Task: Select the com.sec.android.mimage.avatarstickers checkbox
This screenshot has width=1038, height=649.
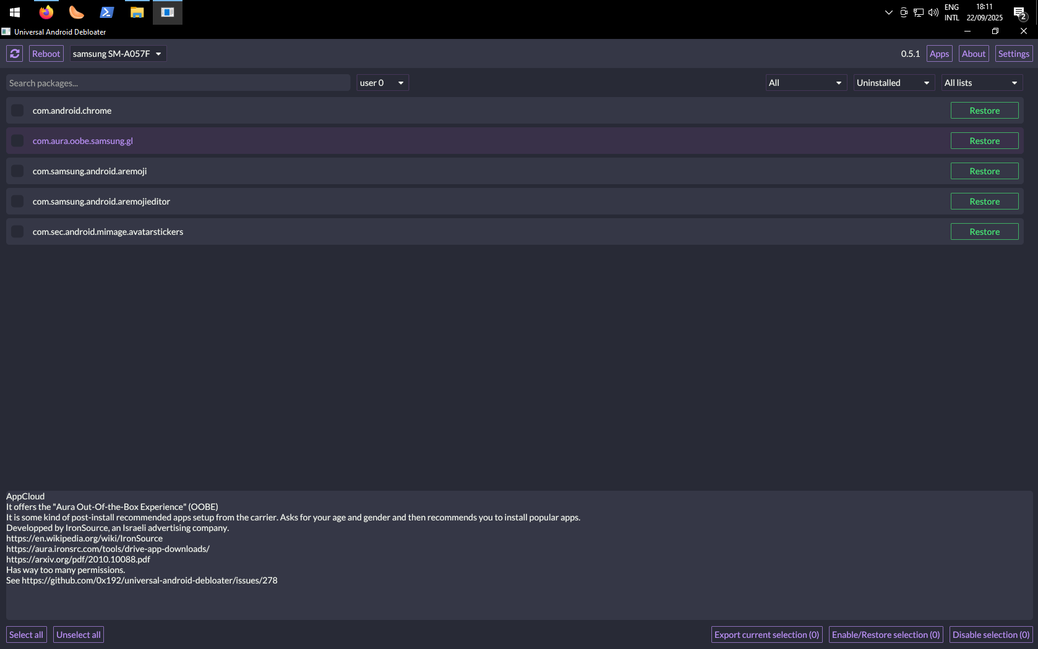Action: [17, 232]
